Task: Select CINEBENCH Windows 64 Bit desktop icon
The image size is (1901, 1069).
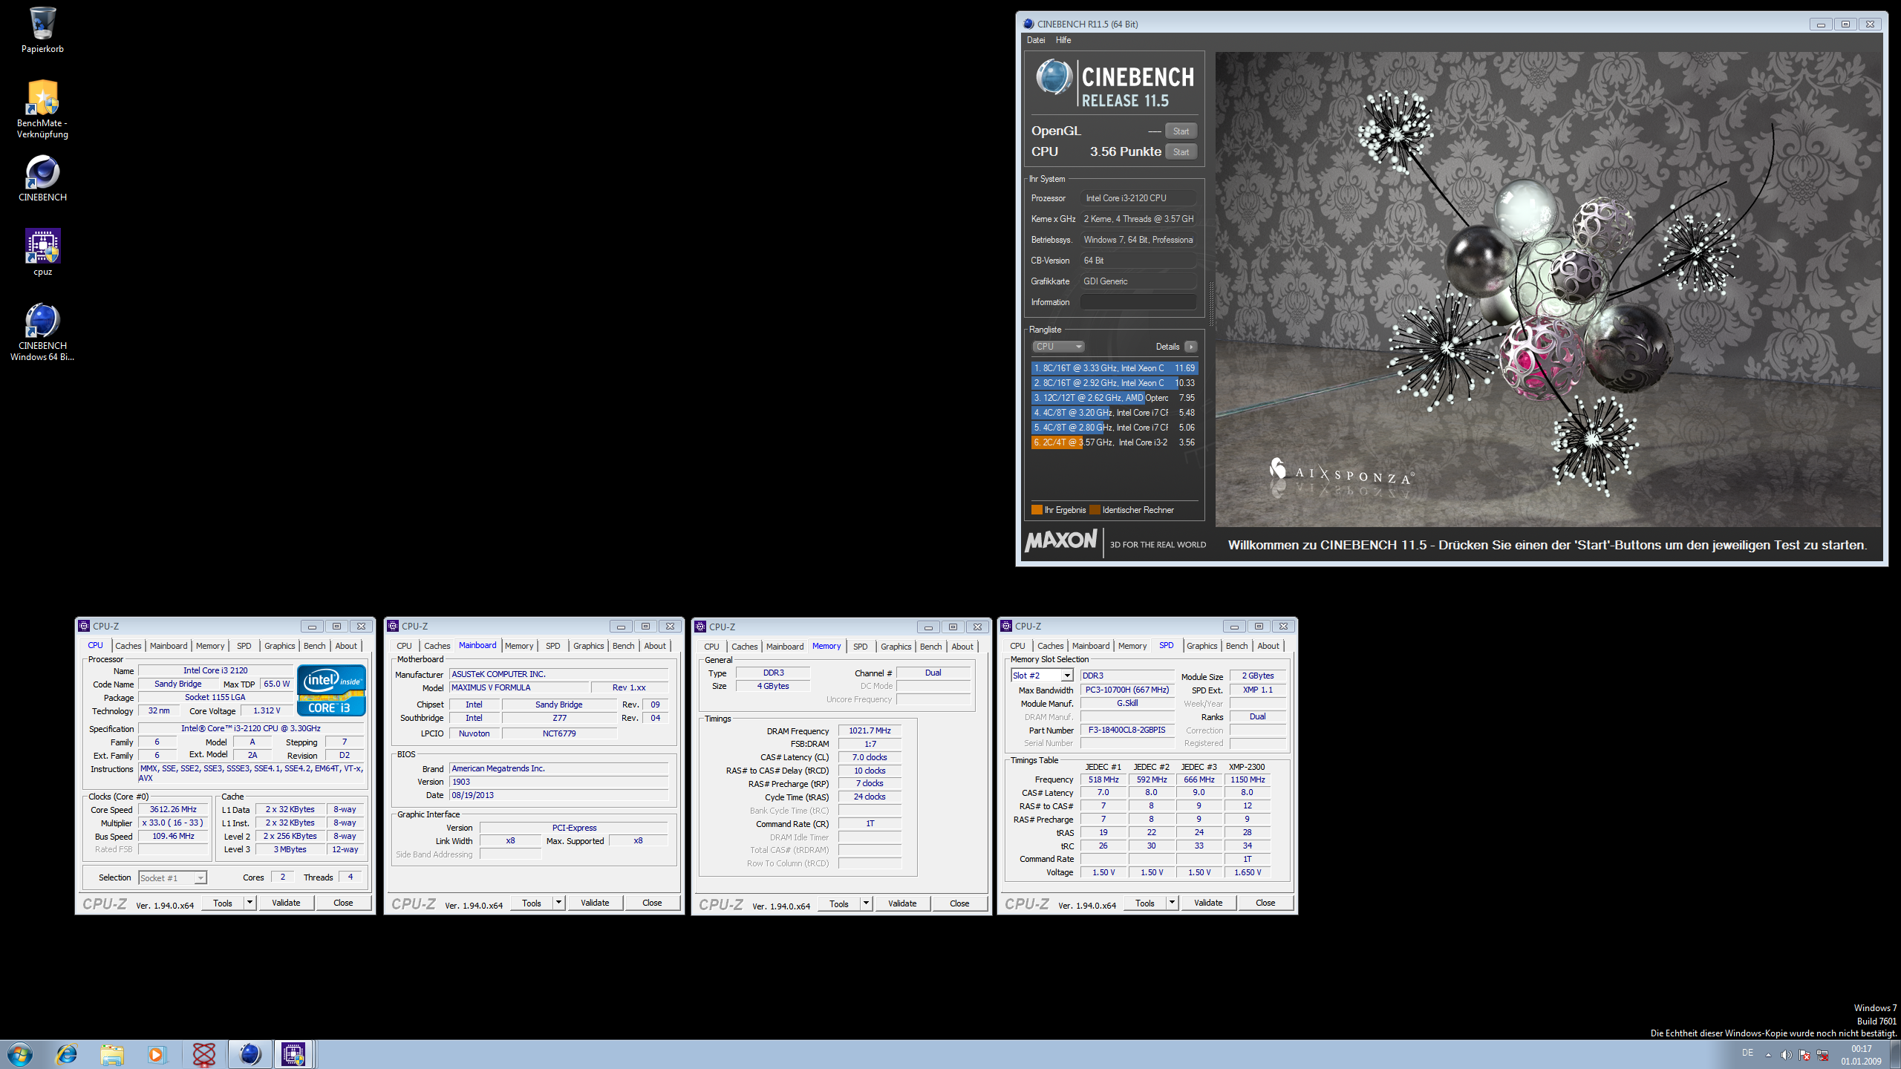Action: point(42,332)
